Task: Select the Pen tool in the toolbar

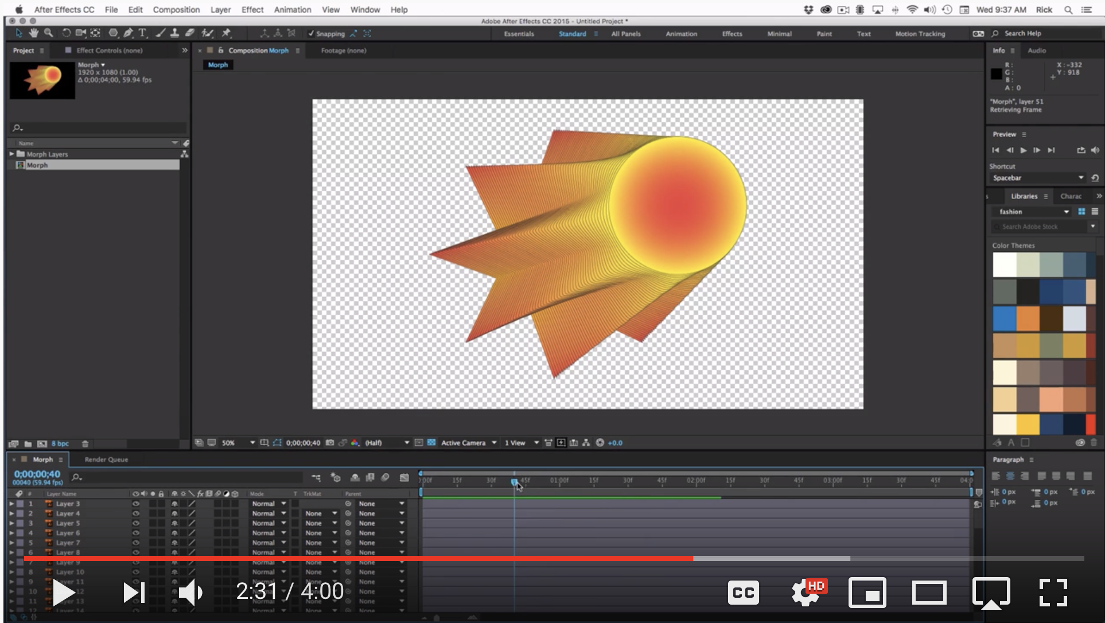Action: [129, 33]
